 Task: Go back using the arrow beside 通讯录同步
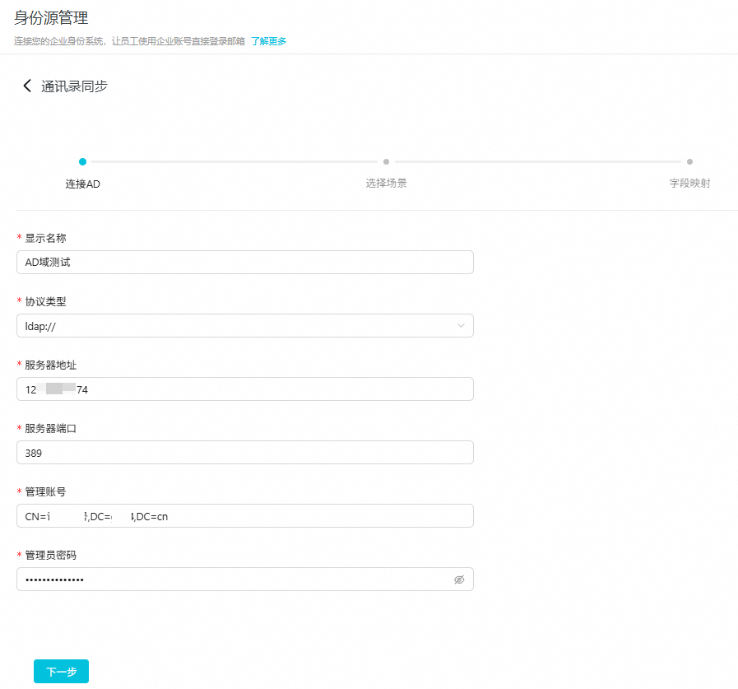click(x=27, y=86)
